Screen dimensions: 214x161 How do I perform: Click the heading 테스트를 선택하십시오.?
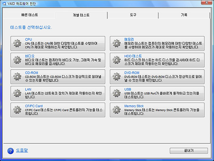tap(31, 27)
